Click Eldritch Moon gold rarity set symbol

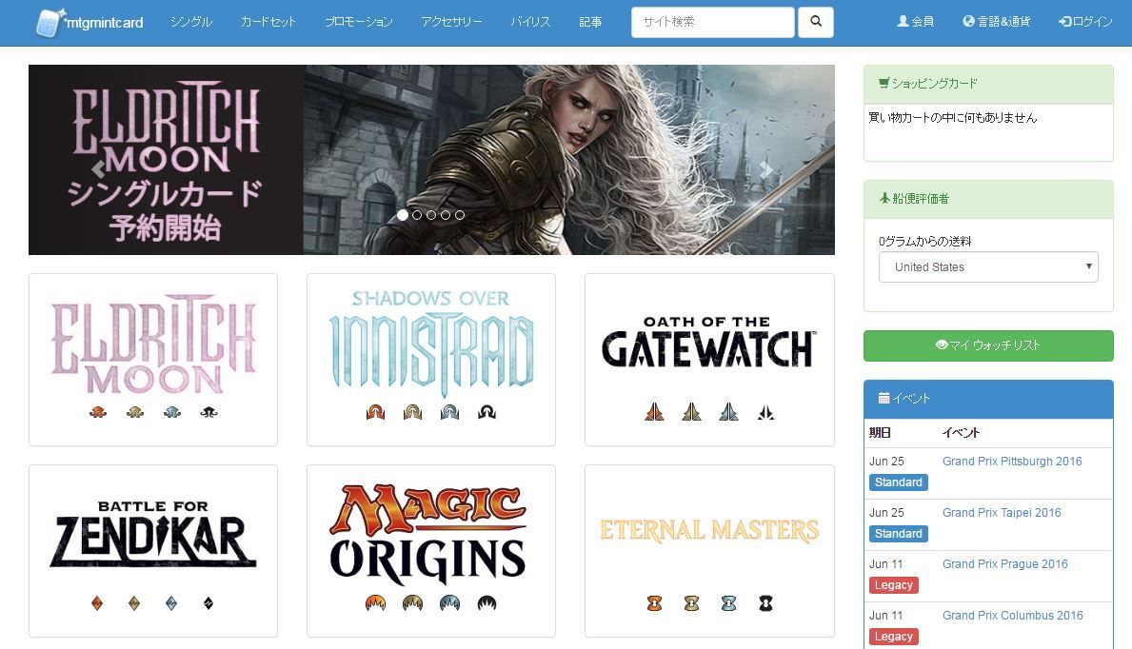click(x=135, y=412)
